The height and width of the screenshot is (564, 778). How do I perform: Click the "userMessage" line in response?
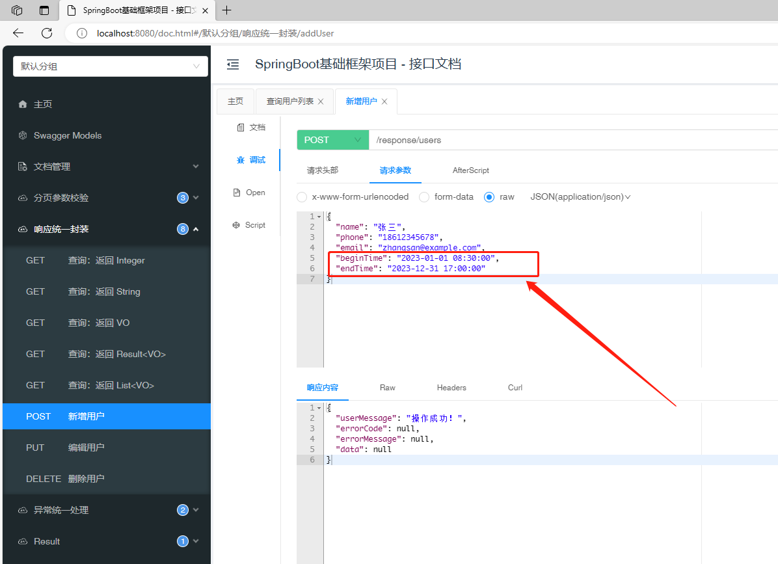(x=401, y=418)
